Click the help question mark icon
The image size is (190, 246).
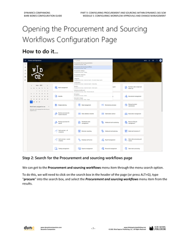point(157,60)
